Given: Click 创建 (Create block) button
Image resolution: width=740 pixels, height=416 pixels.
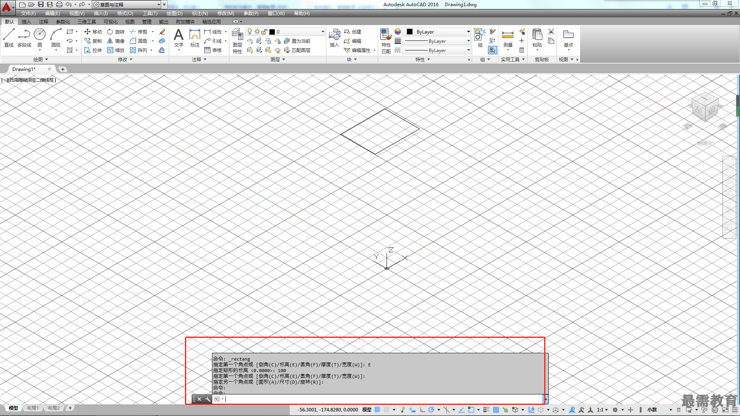Looking at the screenshot, I should pos(353,32).
